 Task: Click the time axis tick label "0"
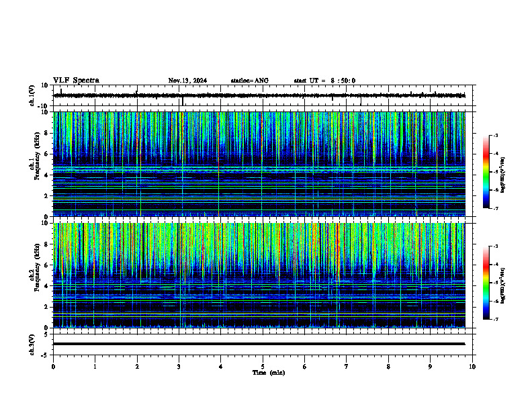(53, 367)
